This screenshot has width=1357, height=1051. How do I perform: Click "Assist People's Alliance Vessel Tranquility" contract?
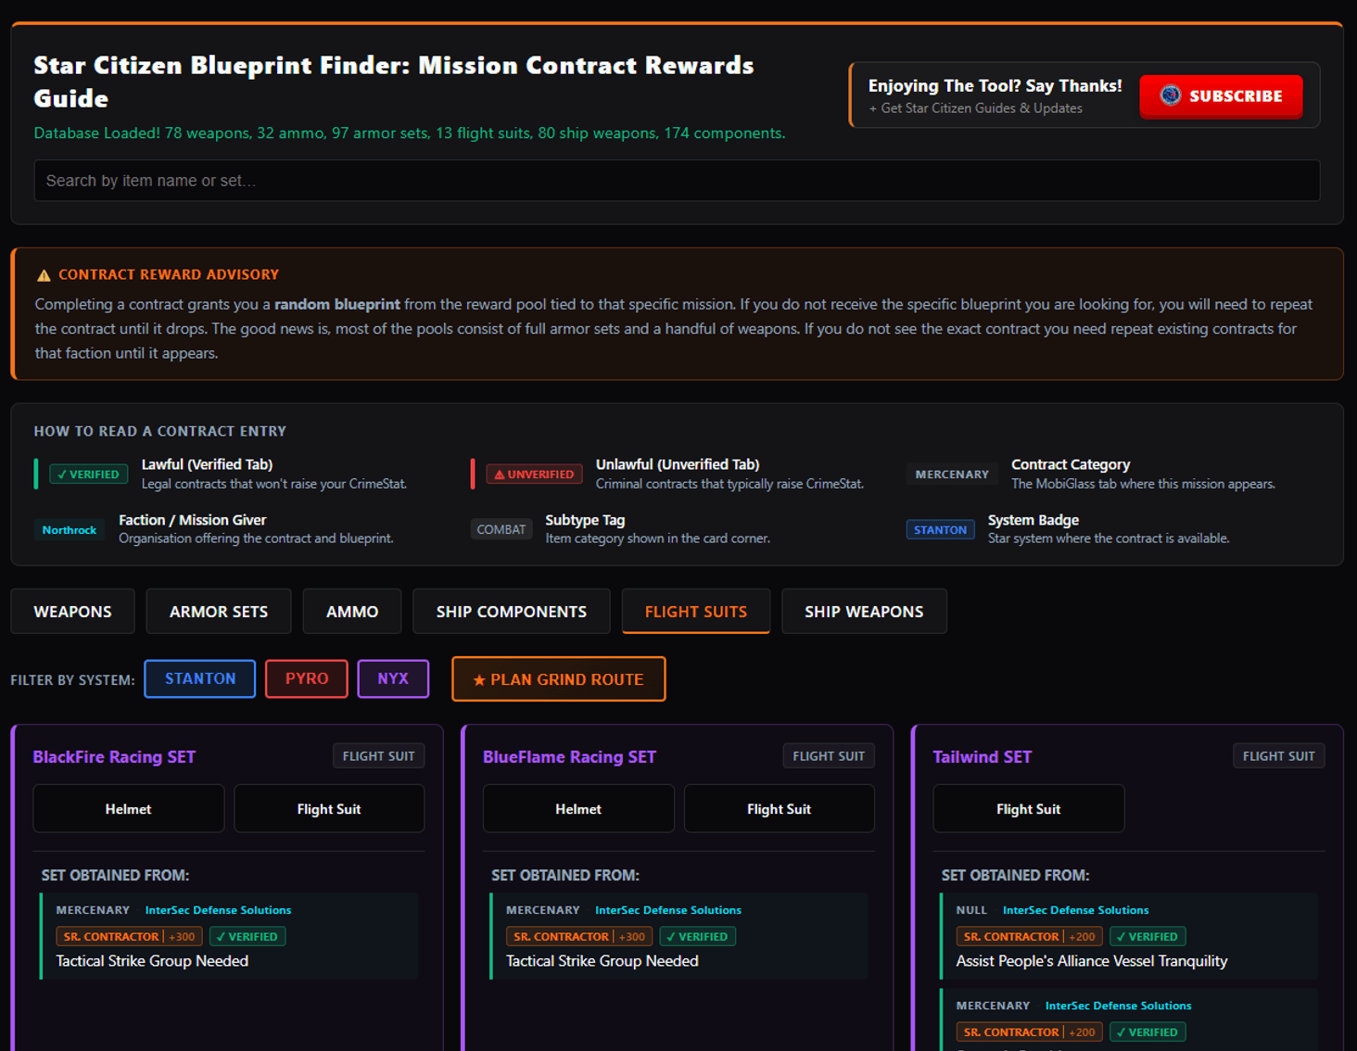[1092, 961]
